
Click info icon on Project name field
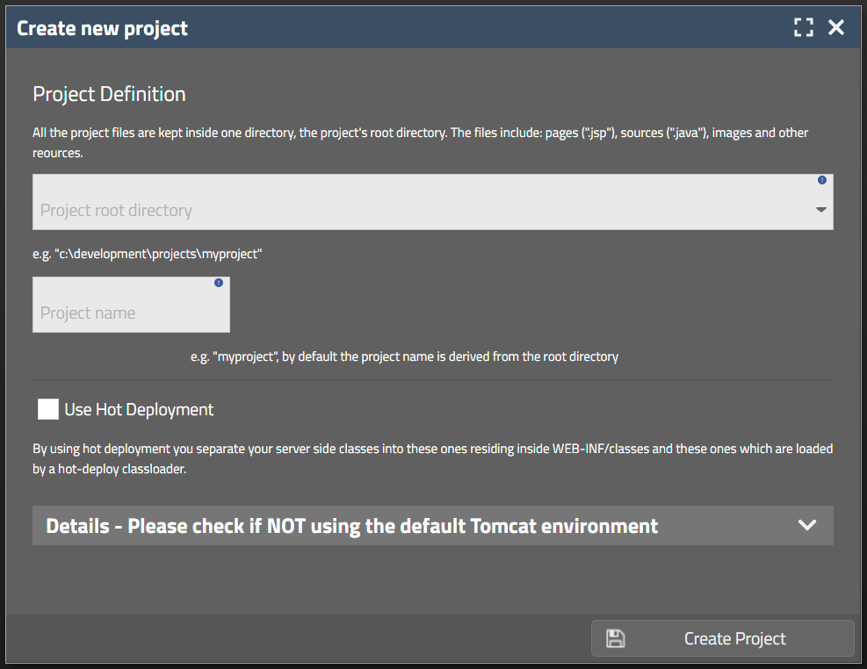[219, 283]
